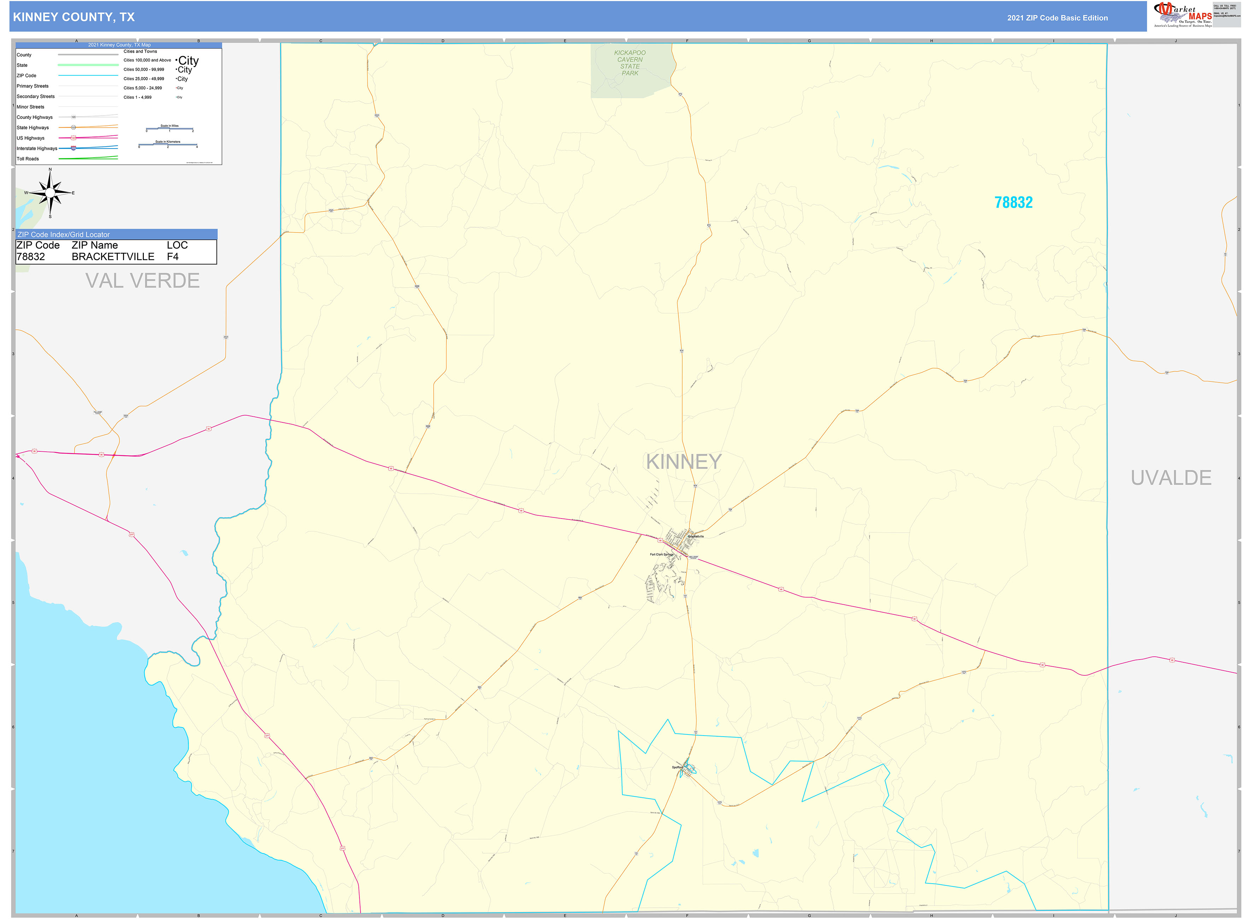
Task: Click the Interstate Highways shield icon in legend
Action: [74, 148]
